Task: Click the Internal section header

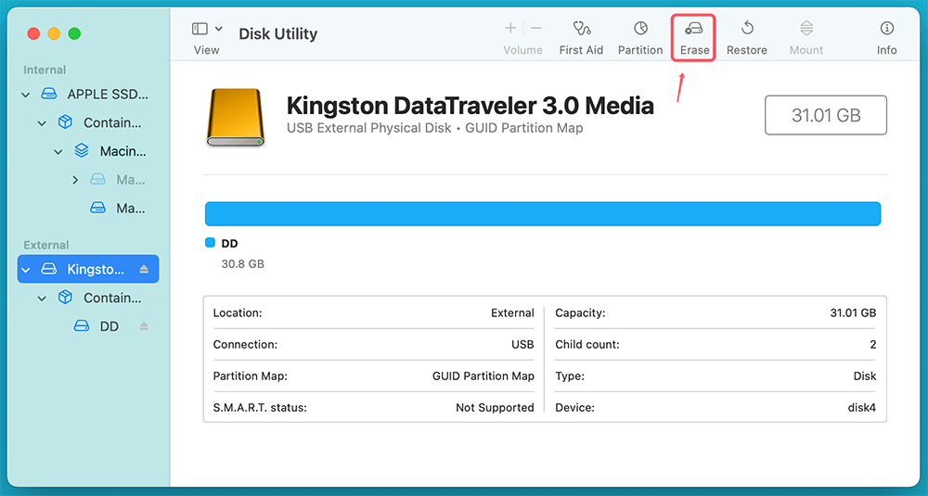Action: tap(45, 70)
